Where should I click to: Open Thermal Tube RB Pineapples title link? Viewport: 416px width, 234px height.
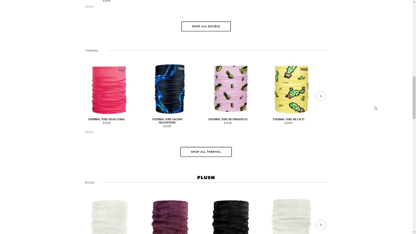(228, 119)
